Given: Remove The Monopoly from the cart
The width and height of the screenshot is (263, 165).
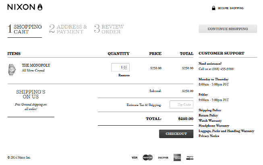Looking at the screenshot, I should click(x=124, y=75).
